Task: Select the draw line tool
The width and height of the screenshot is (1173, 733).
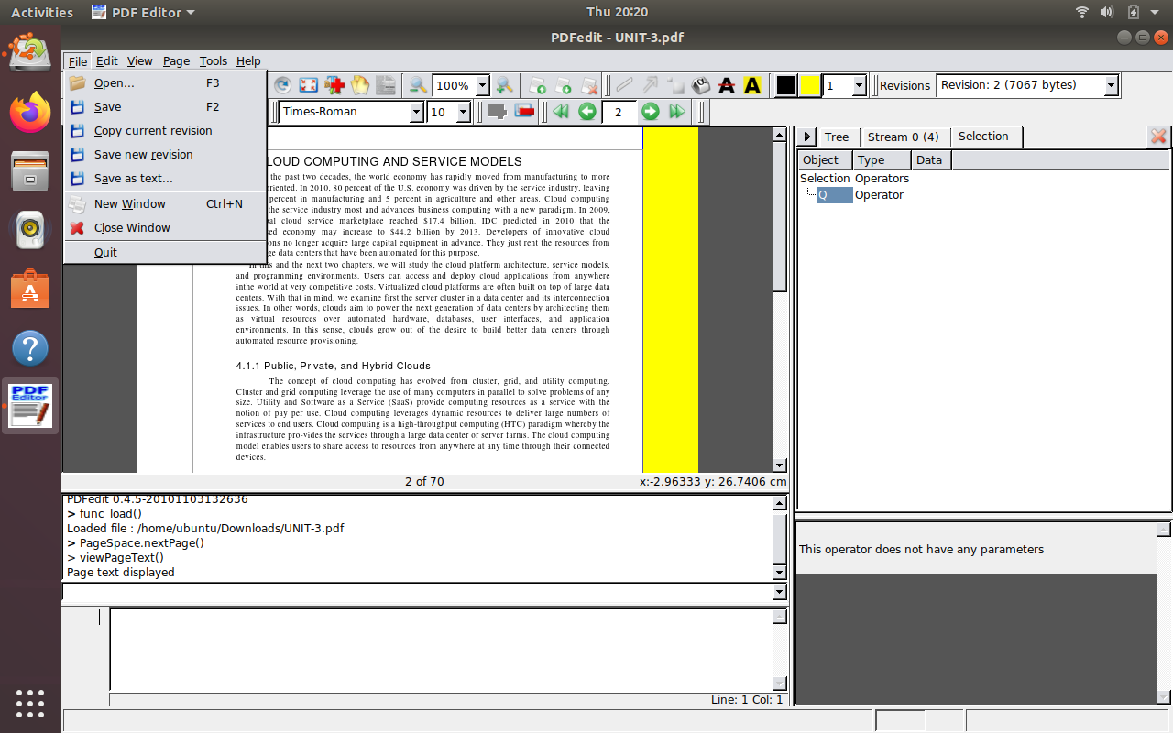Action: tap(626, 85)
